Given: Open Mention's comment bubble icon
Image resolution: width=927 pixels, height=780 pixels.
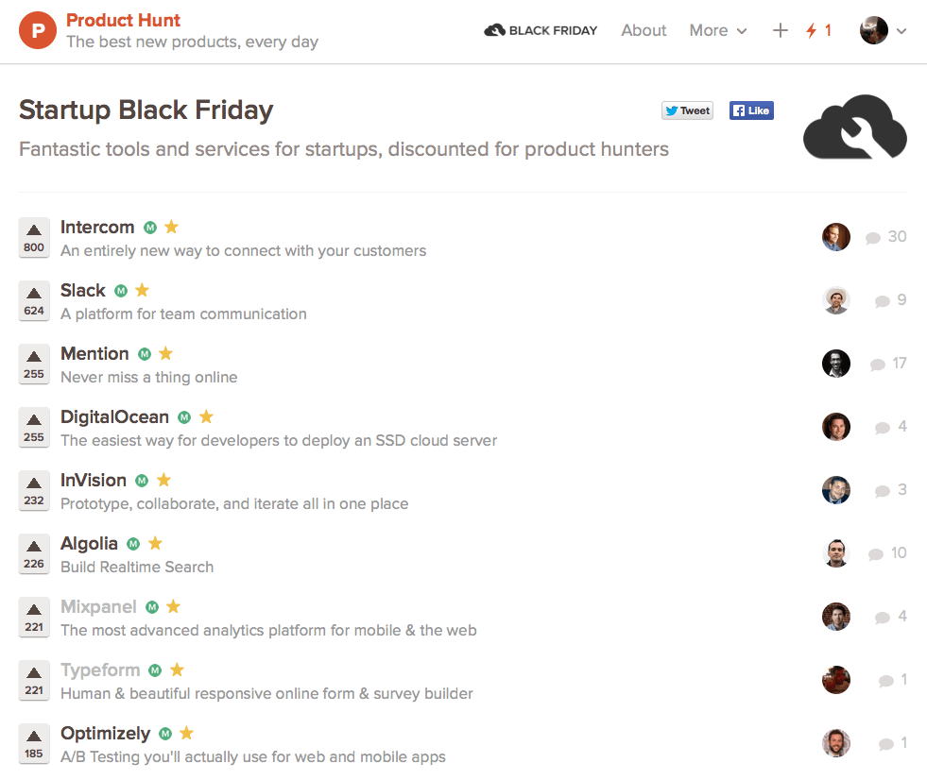Looking at the screenshot, I should pyautogui.click(x=877, y=364).
